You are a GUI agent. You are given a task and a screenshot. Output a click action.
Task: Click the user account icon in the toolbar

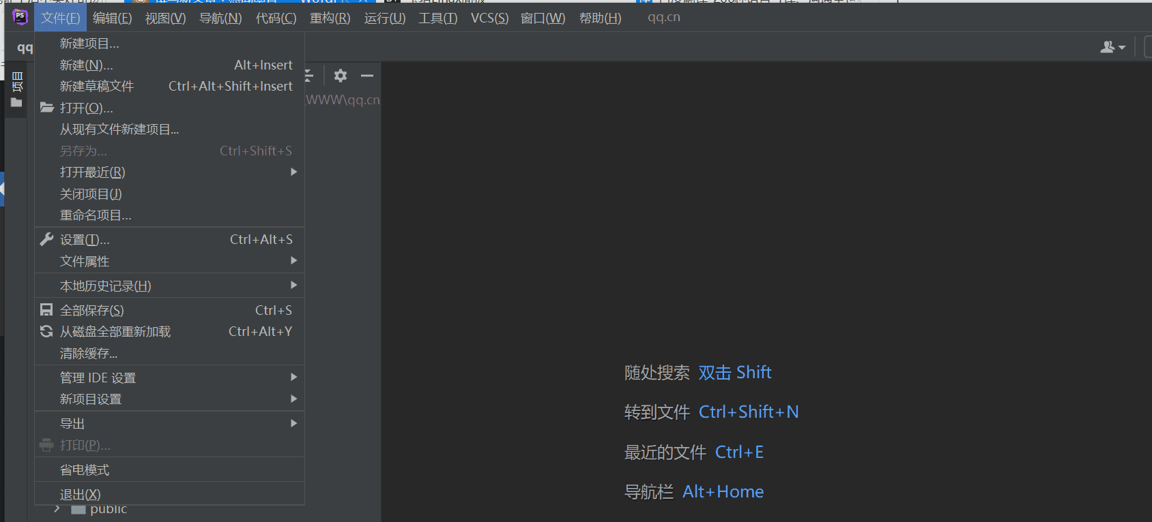click(1112, 47)
